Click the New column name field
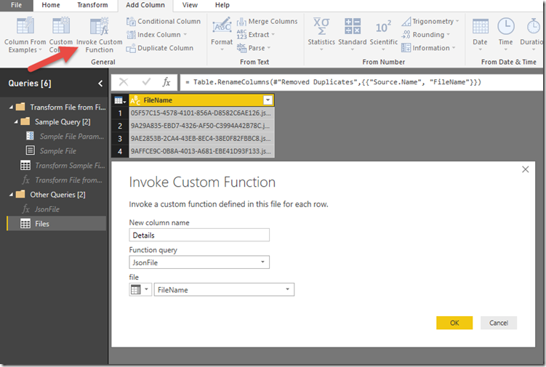Screen dimensions: 546x367 [199, 235]
